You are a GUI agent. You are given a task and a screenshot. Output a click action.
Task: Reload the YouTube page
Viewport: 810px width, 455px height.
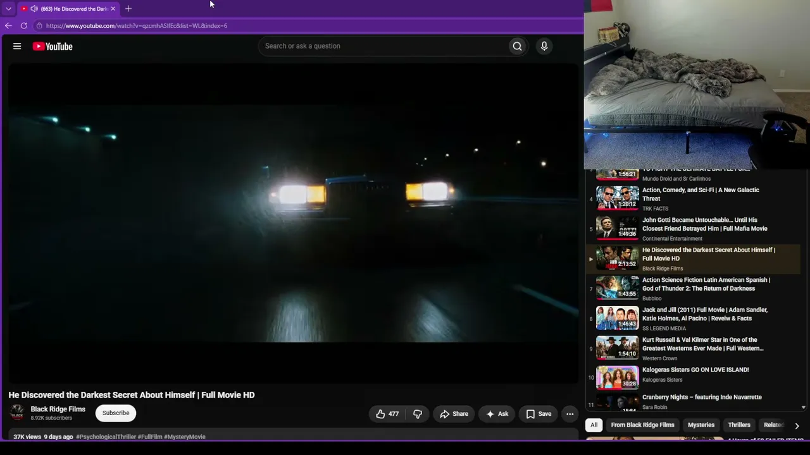point(24,26)
